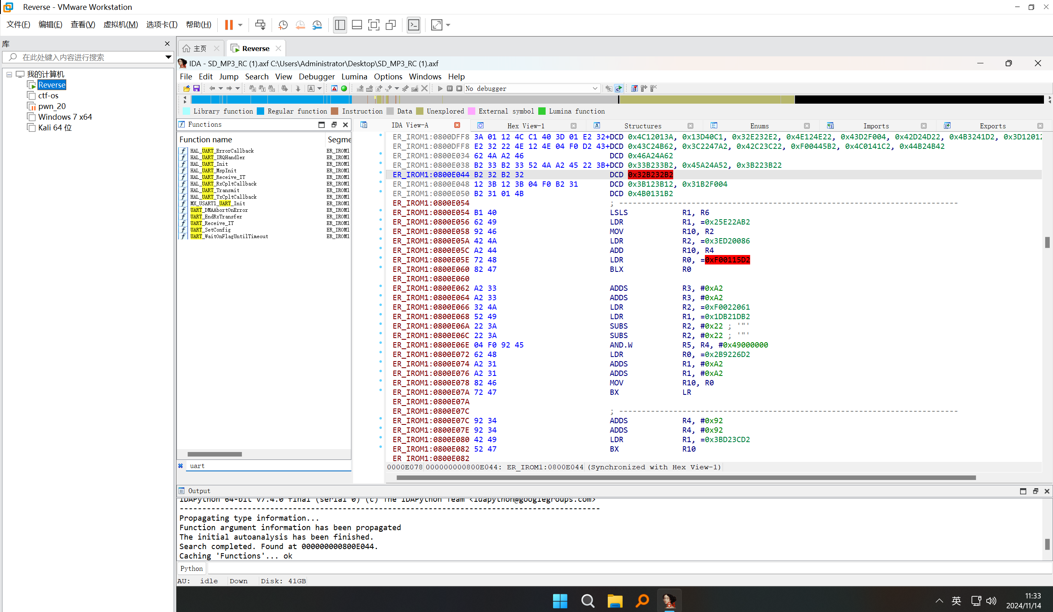Jump back with the left arrow icon
Image resolution: width=1053 pixels, height=612 pixels.
[212, 88]
